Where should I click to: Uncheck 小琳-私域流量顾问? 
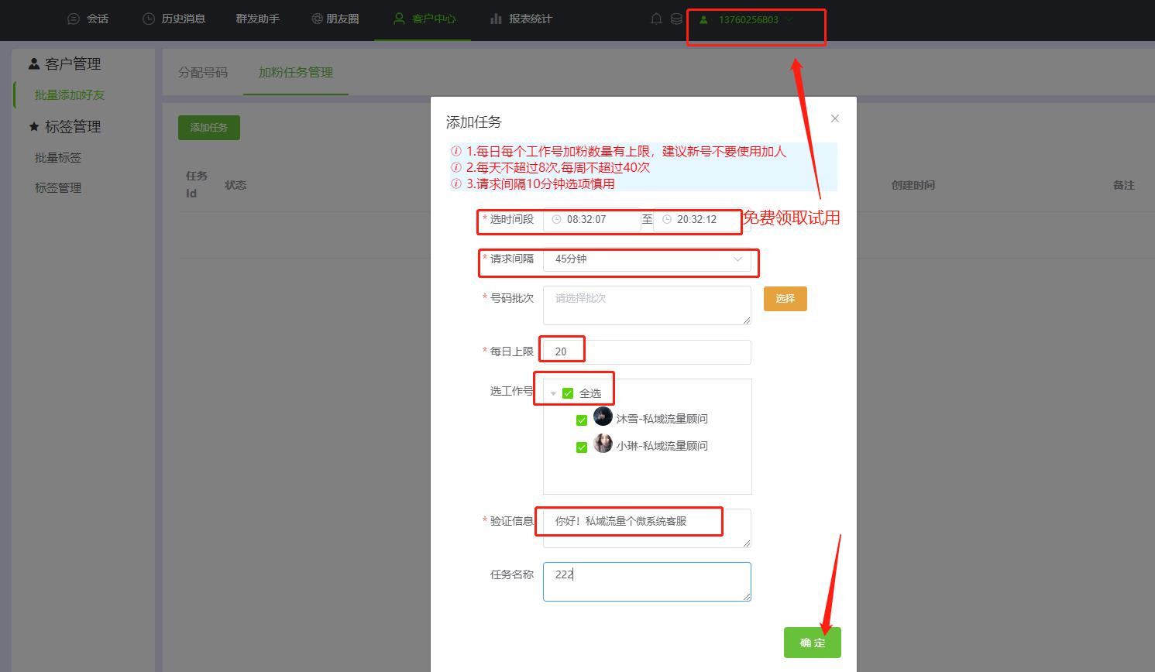coord(582,446)
